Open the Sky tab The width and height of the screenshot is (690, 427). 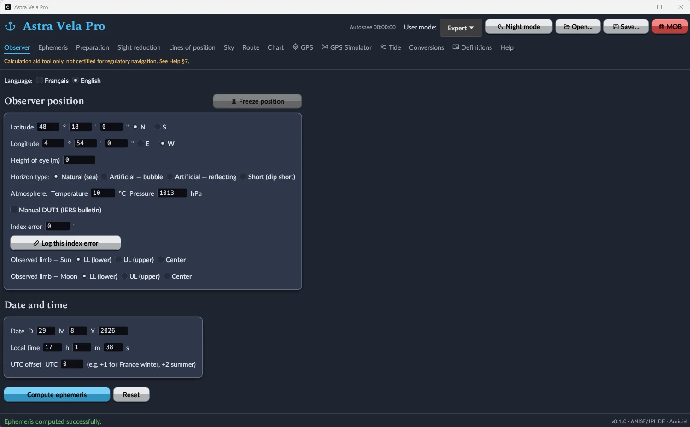pyautogui.click(x=229, y=47)
